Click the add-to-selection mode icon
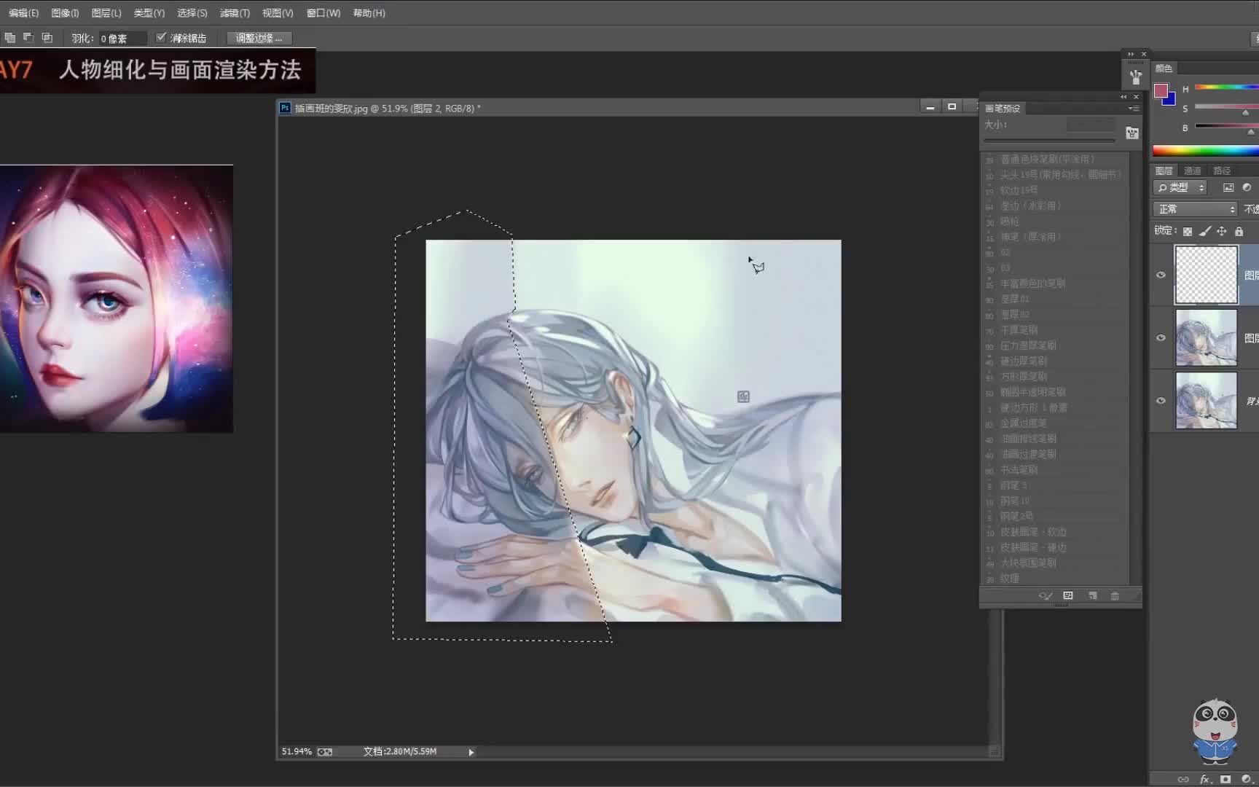 pyautogui.click(x=10, y=37)
